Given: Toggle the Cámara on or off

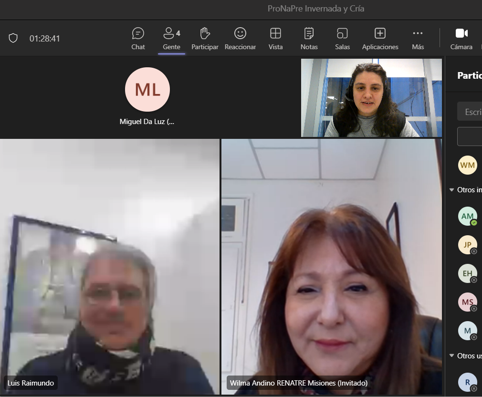Looking at the screenshot, I should coord(461,38).
